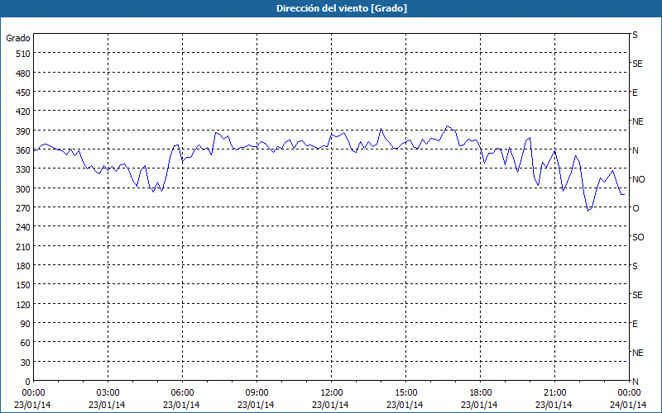Select the 210 y-axis tick label

23,247
